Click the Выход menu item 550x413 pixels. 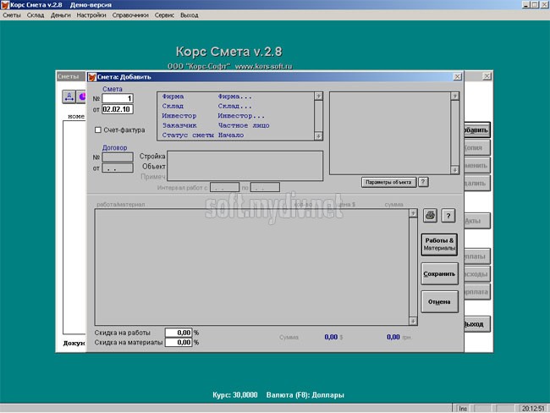[190, 15]
